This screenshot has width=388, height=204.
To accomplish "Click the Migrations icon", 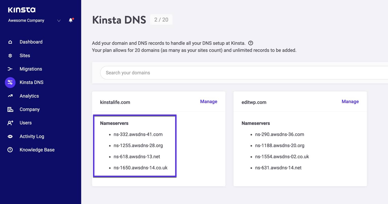I will (x=10, y=69).
